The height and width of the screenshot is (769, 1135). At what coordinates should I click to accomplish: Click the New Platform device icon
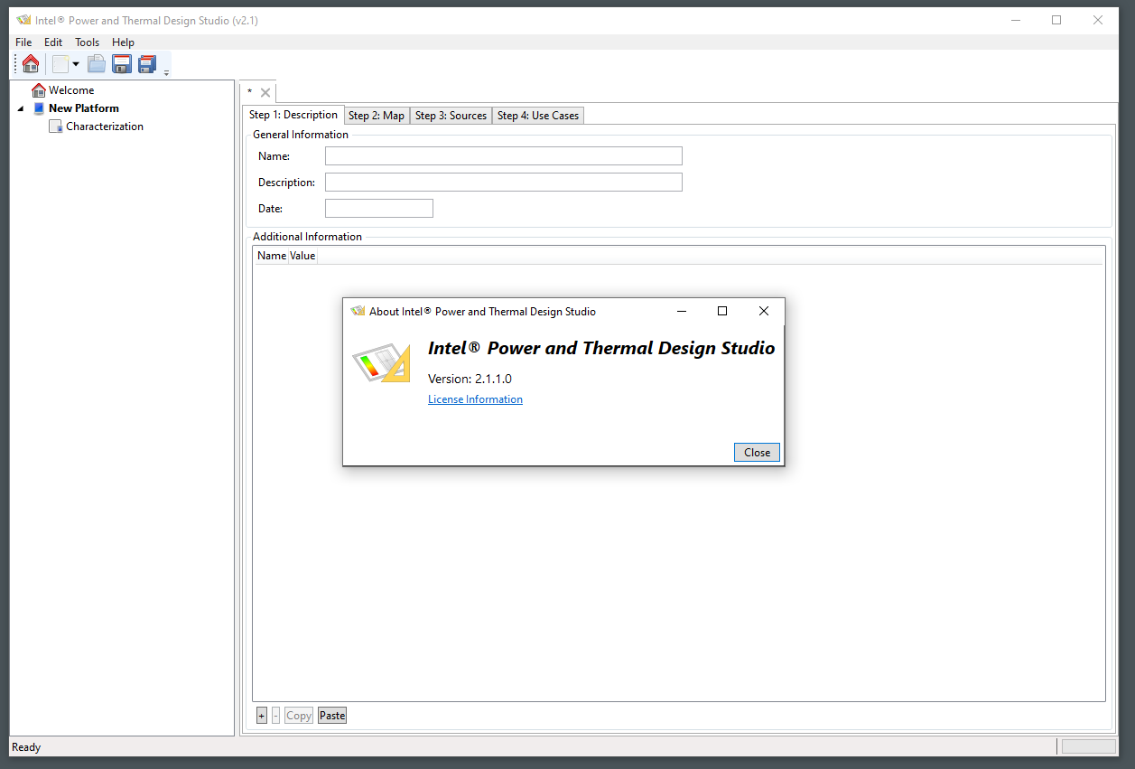[39, 108]
